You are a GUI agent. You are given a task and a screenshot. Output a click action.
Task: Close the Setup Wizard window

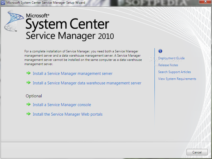[205, 2]
